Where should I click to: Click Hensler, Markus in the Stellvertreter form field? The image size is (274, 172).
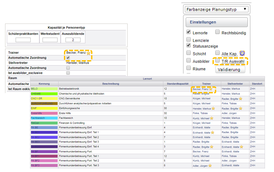coord(78,63)
